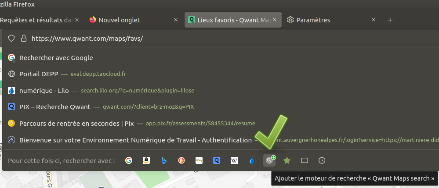Search this time with eBay icon
This screenshot has width=439, height=188.
(x=199, y=160)
